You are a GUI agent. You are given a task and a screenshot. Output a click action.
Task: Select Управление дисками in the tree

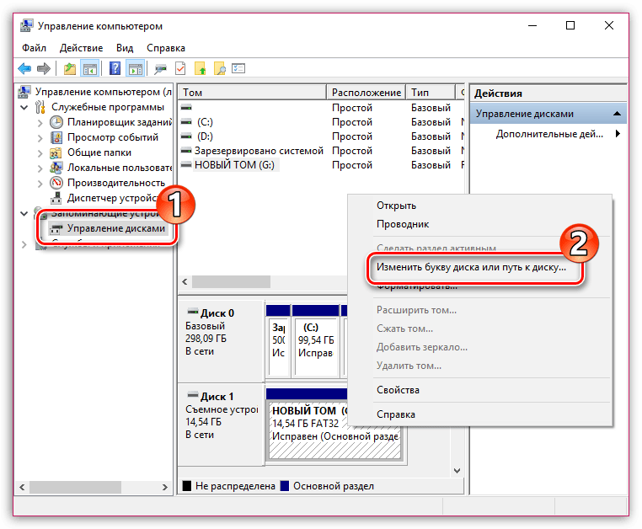click(116, 228)
